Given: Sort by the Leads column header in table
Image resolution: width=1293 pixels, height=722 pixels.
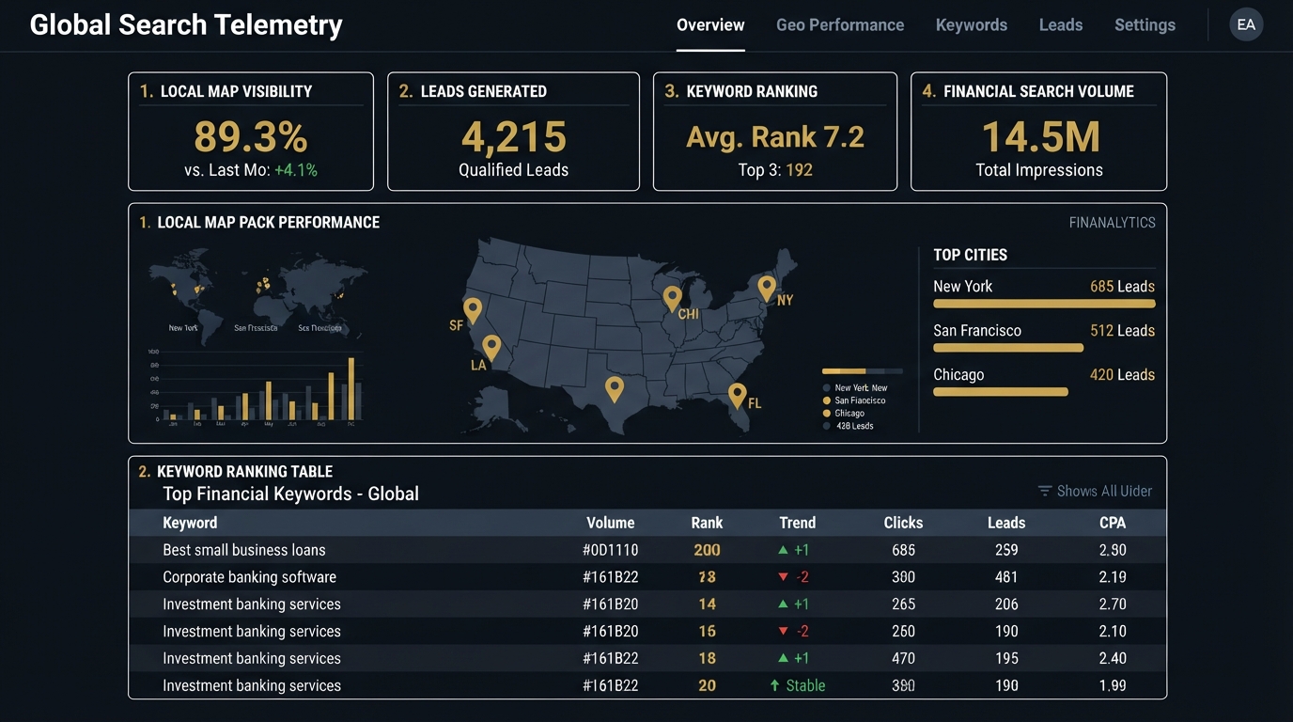Looking at the screenshot, I should point(1006,523).
